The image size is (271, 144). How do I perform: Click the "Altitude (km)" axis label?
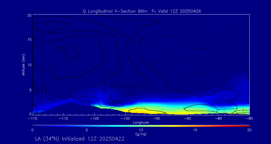(x=24, y=64)
